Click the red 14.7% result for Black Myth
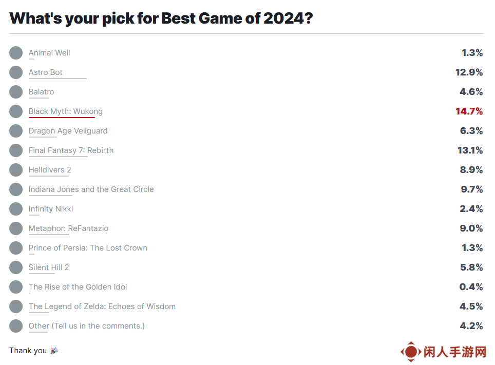495x365 pixels. pyautogui.click(x=469, y=111)
